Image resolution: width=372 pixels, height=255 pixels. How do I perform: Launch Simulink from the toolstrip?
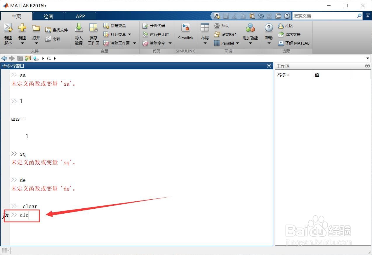click(x=186, y=32)
